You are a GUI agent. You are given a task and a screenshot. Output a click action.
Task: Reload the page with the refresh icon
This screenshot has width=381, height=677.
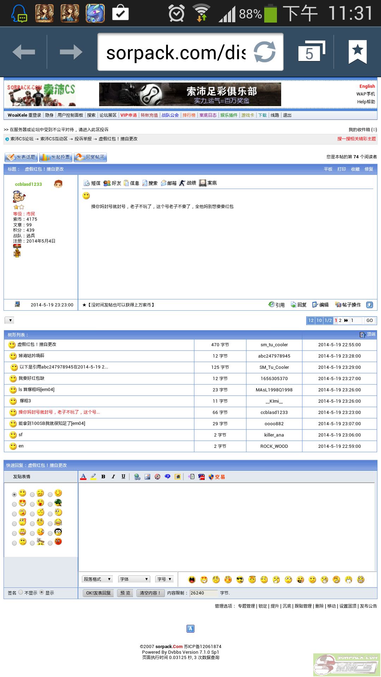click(265, 52)
